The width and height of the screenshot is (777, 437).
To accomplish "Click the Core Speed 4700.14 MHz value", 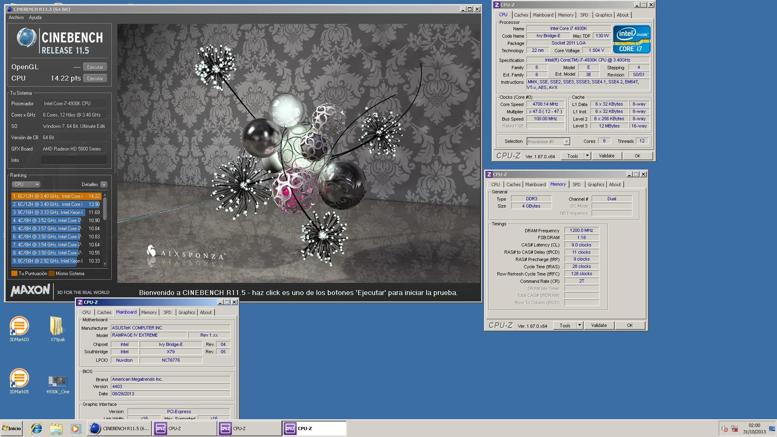I will (545, 104).
